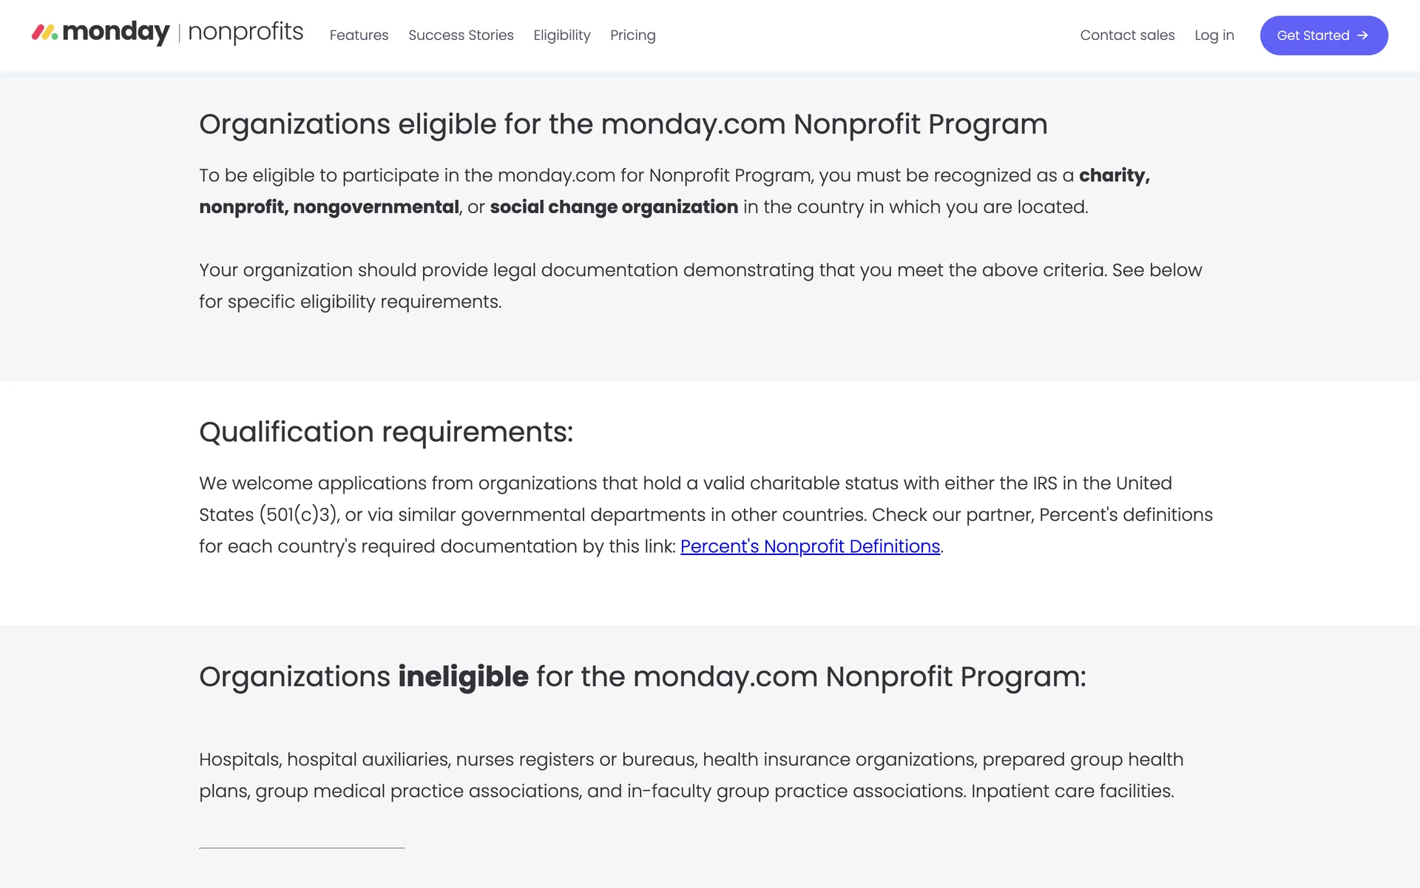Click the arrow icon in Get Started
The width and height of the screenshot is (1420, 888).
pos(1362,36)
